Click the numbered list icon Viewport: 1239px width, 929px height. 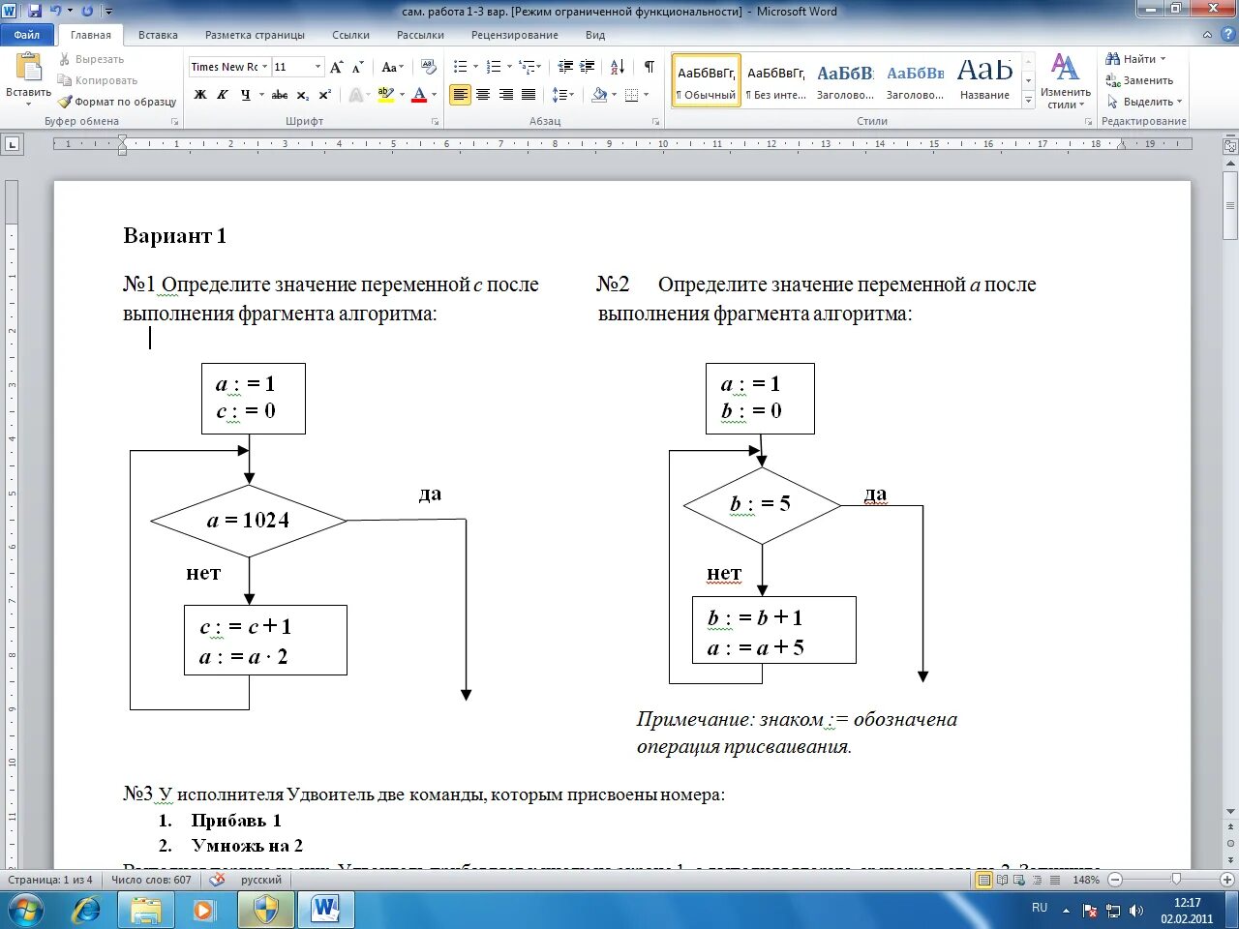tap(494, 67)
